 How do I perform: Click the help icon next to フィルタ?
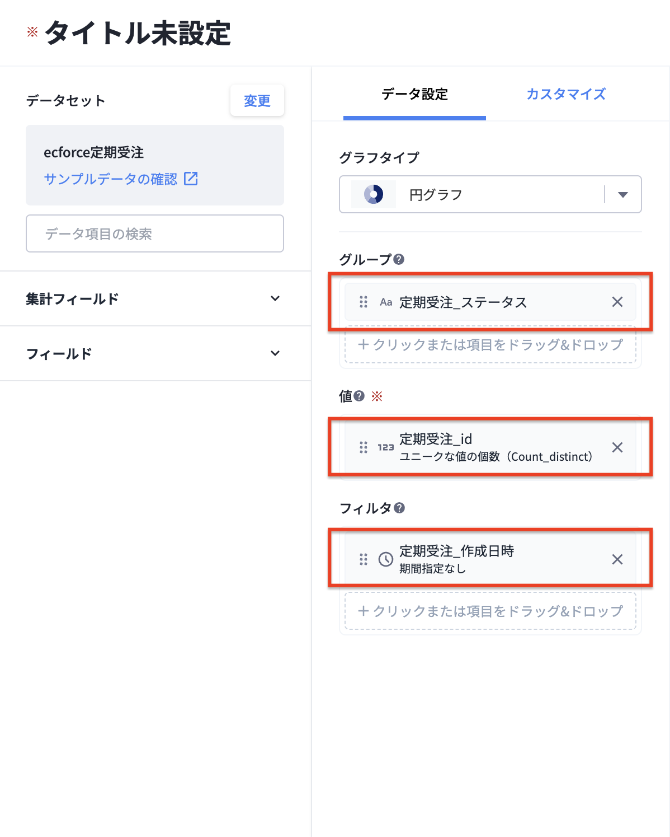[x=399, y=508]
